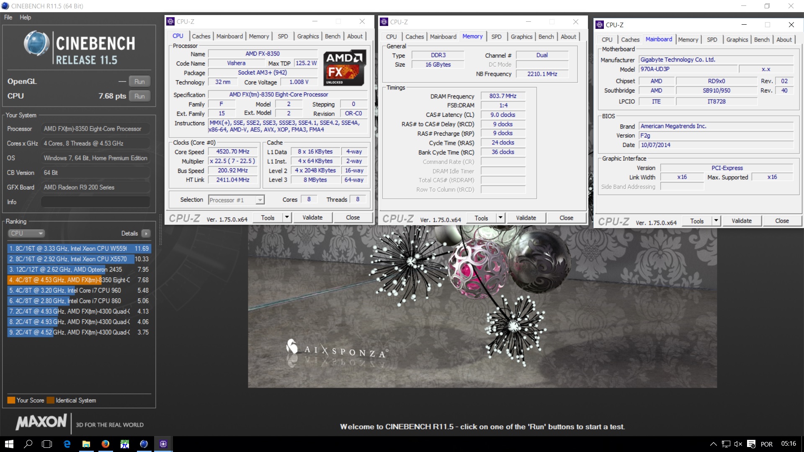
Task: Click orange Your Score legend swatch
Action: [x=11, y=400]
